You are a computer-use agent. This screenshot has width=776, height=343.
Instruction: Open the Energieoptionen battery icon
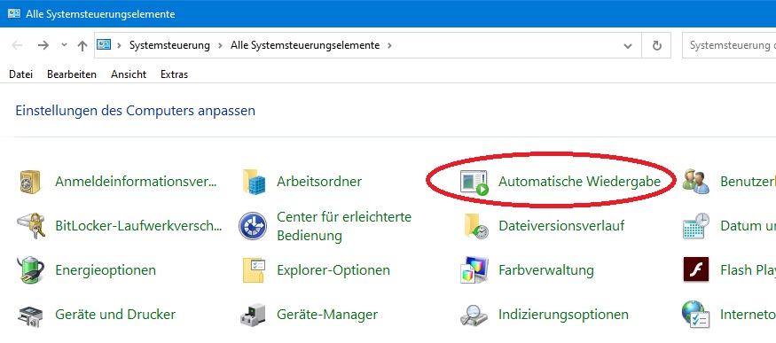tap(31, 269)
